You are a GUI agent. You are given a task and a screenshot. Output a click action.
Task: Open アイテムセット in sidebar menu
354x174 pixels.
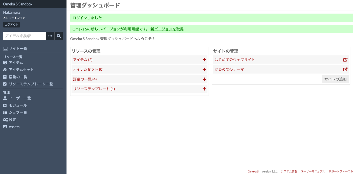[x=21, y=70]
